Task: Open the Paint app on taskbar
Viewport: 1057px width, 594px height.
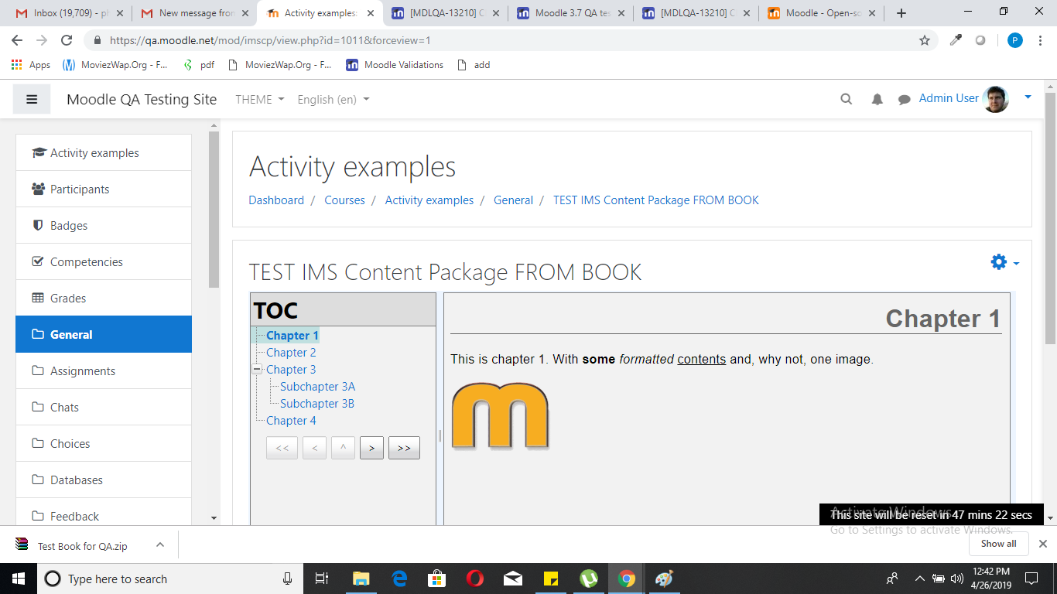Action: 665,579
